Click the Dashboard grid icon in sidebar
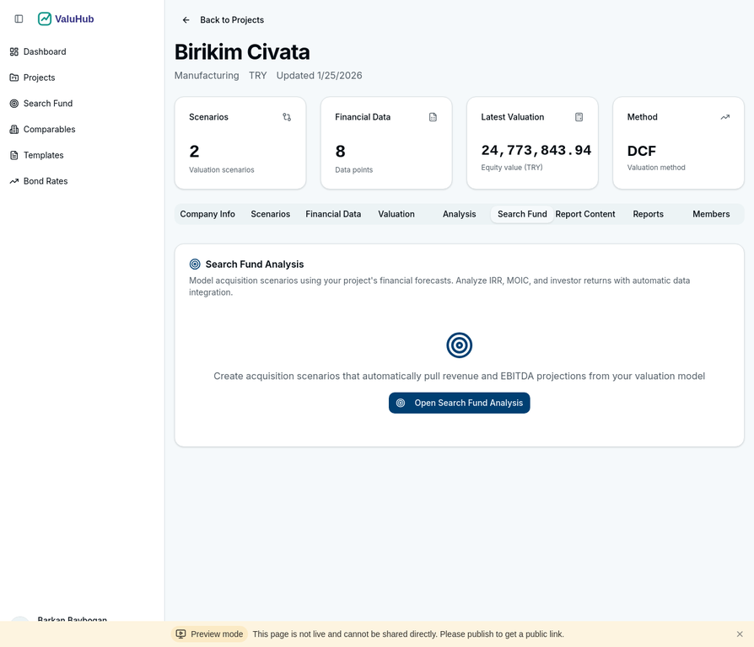754x647 pixels. coord(14,51)
